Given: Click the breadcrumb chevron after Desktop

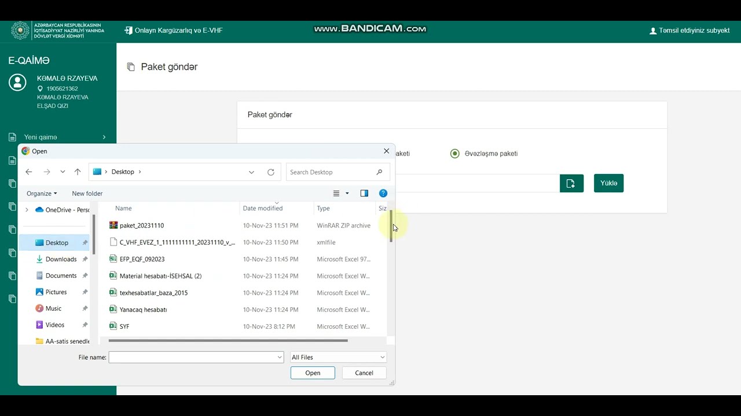Looking at the screenshot, I should pyautogui.click(x=140, y=172).
